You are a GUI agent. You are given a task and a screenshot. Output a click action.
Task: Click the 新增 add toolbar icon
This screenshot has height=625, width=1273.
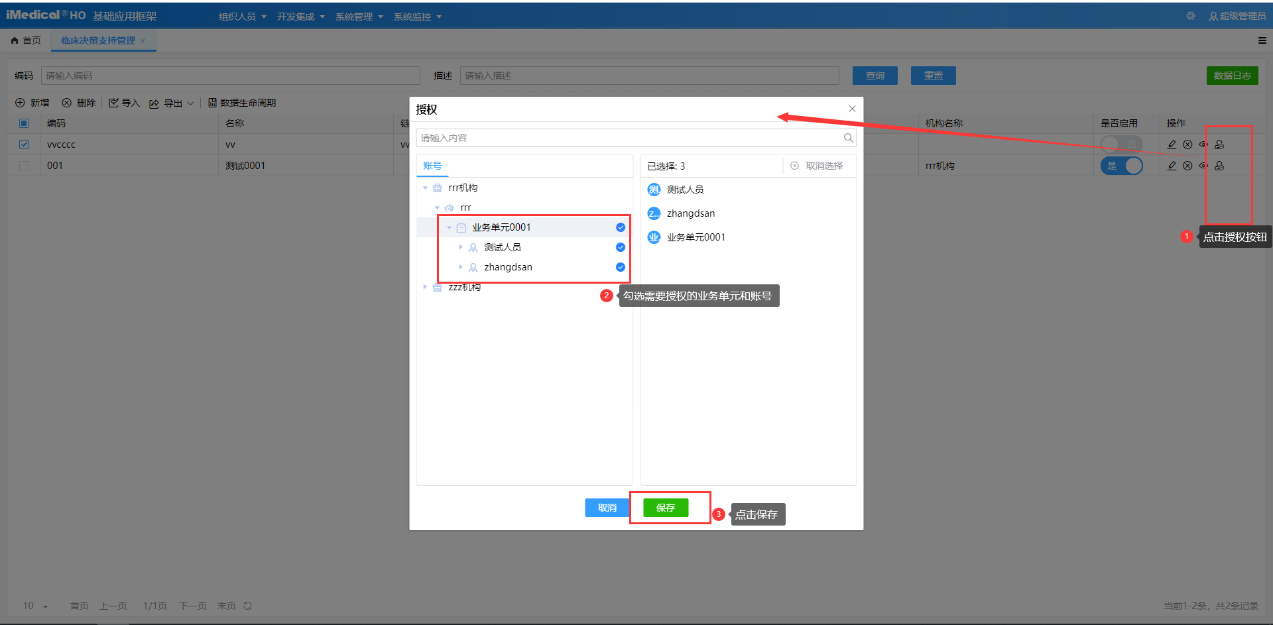(x=20, y=103)
